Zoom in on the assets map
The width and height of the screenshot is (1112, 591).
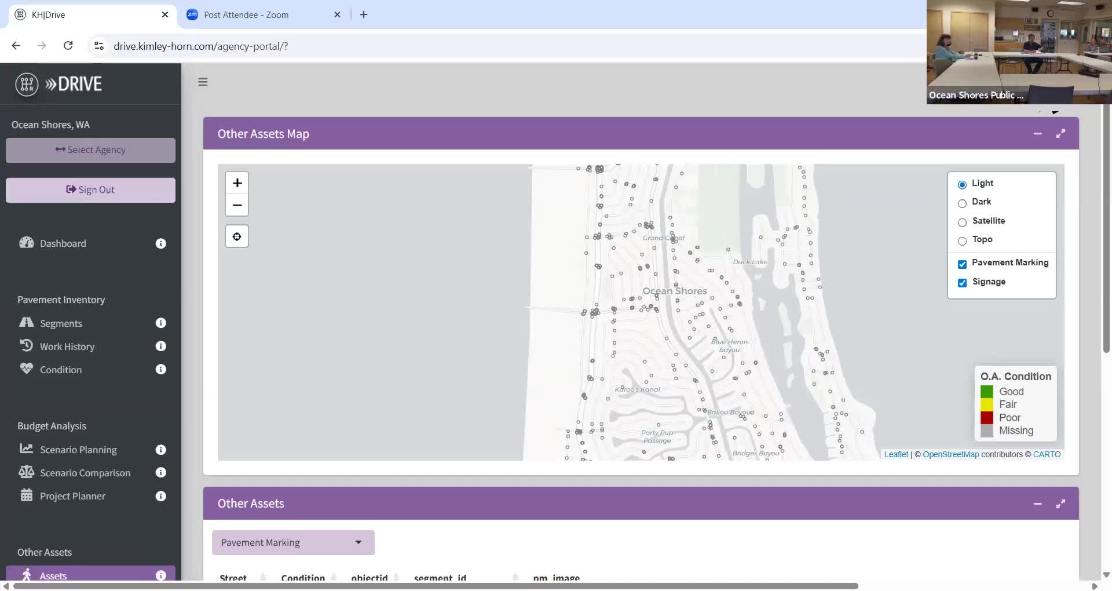point(237,183)
